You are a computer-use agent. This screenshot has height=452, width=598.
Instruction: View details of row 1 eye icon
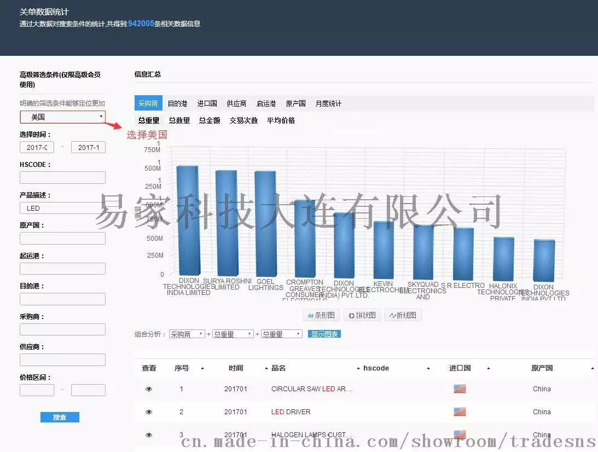pyautogui.click(x=149, y=389)
